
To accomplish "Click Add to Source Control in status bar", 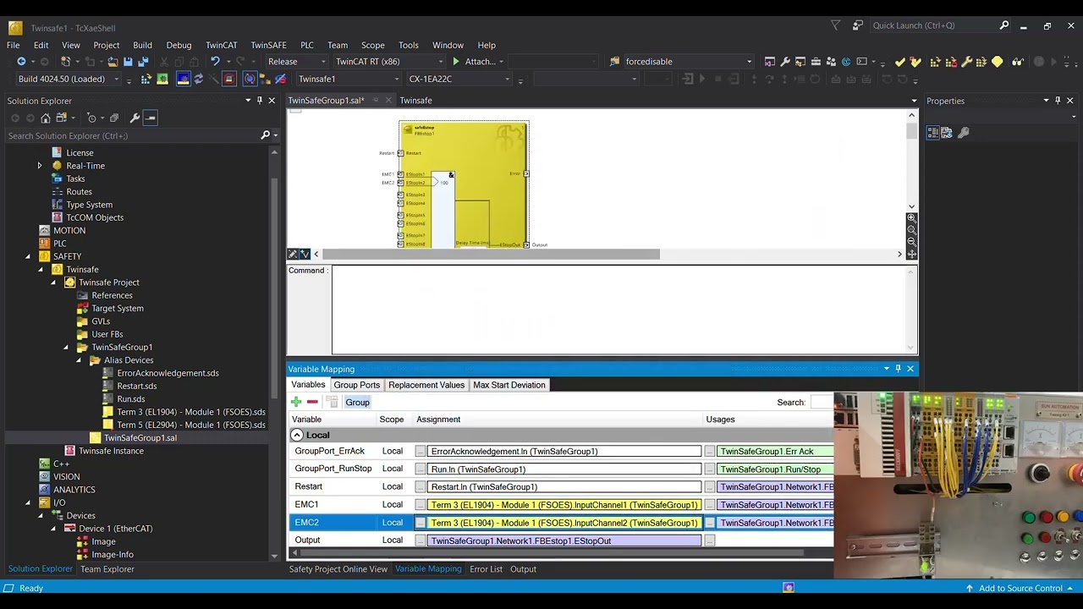I will pyautogui.click(x=1020, y=589).
